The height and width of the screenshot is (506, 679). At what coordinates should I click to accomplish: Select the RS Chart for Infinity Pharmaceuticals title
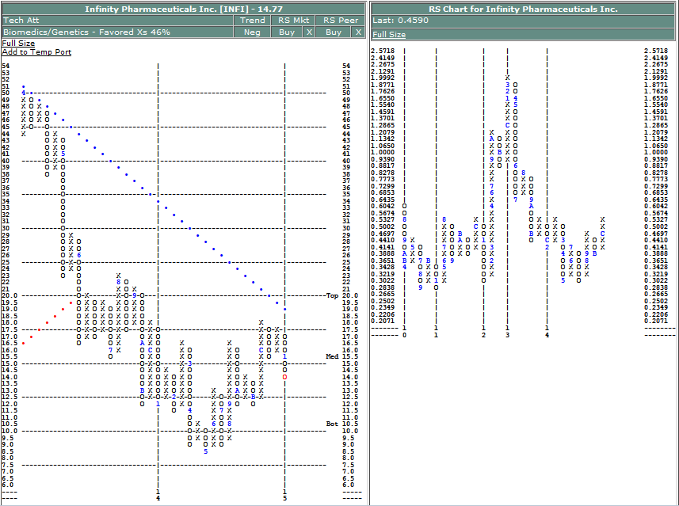tap(523, 9)
